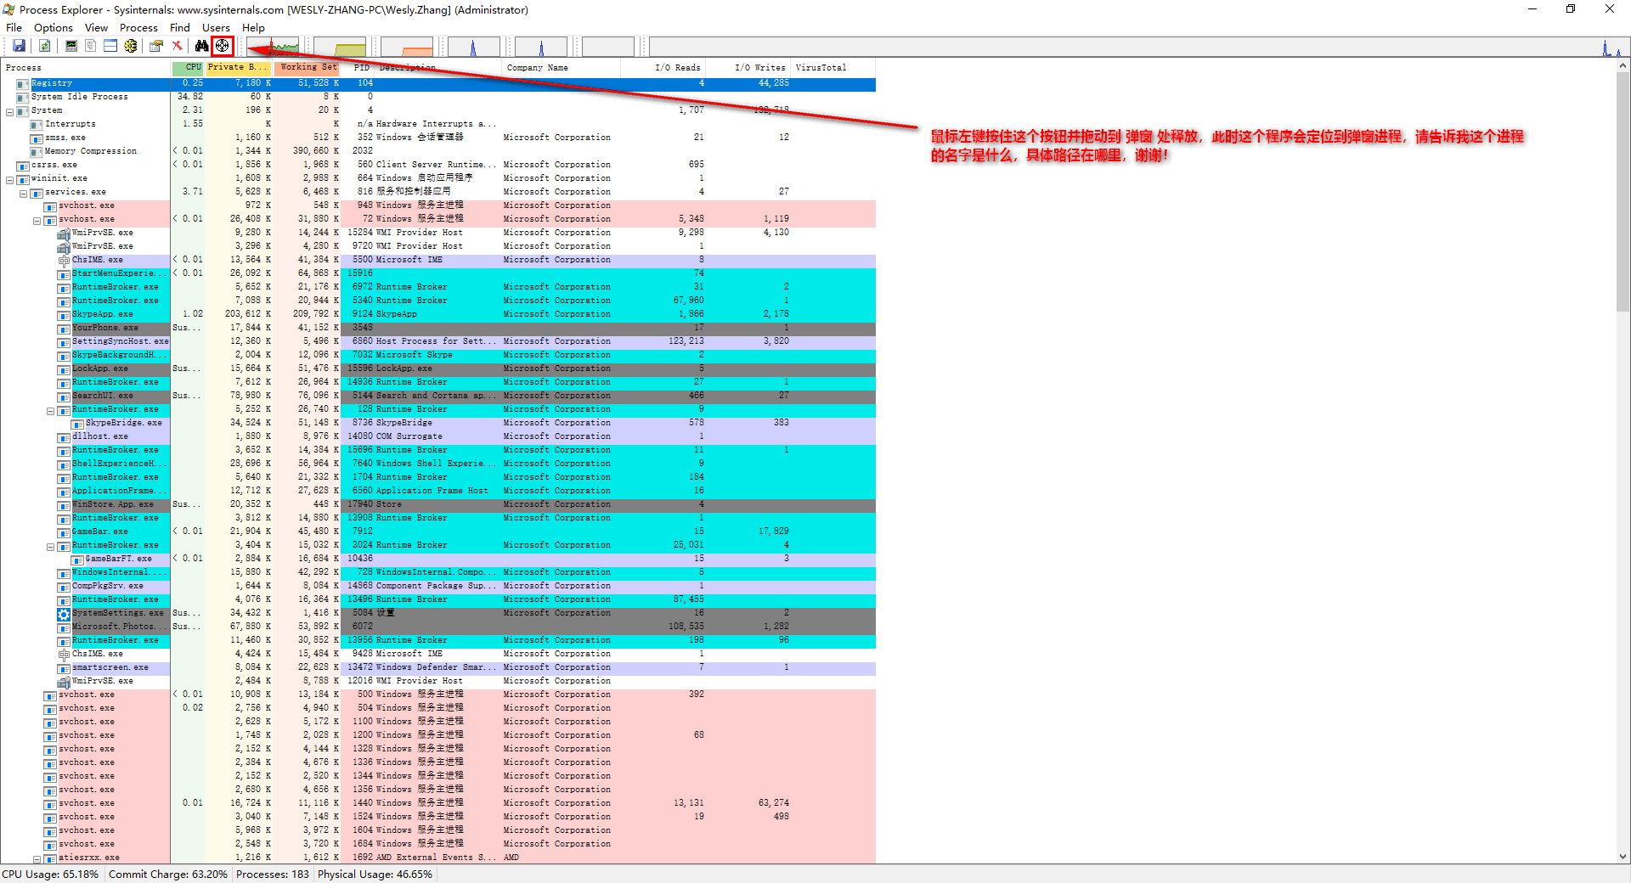The image size is (1631, 883).
Task: Select the WinStore.App.exe row
Action: click(x=438, y=504)
